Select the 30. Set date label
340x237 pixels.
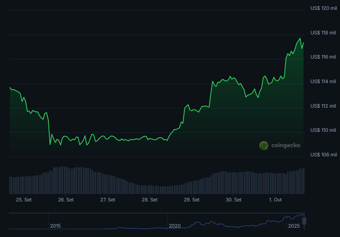point(234,200)
